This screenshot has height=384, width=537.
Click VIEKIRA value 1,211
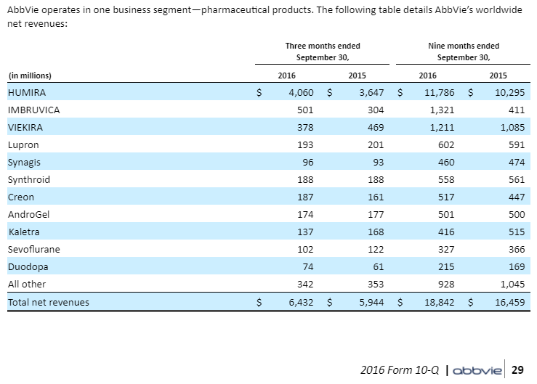click(x=442, y=128)
